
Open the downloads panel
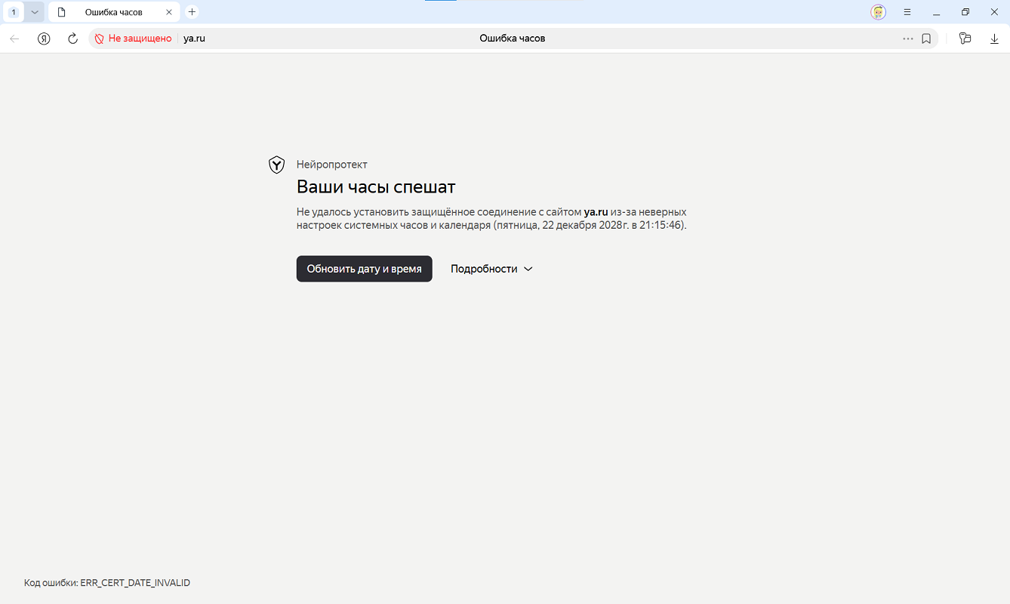point(994,39)
